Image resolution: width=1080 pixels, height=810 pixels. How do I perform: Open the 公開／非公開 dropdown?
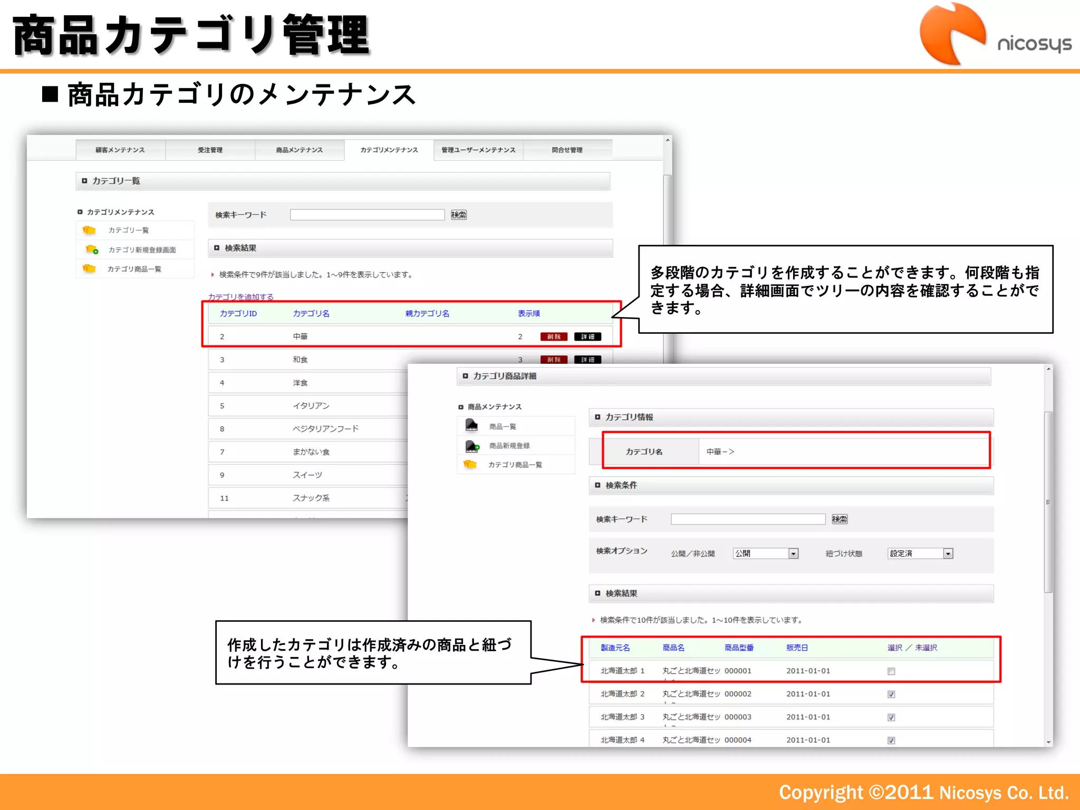(x=766, y=553)
